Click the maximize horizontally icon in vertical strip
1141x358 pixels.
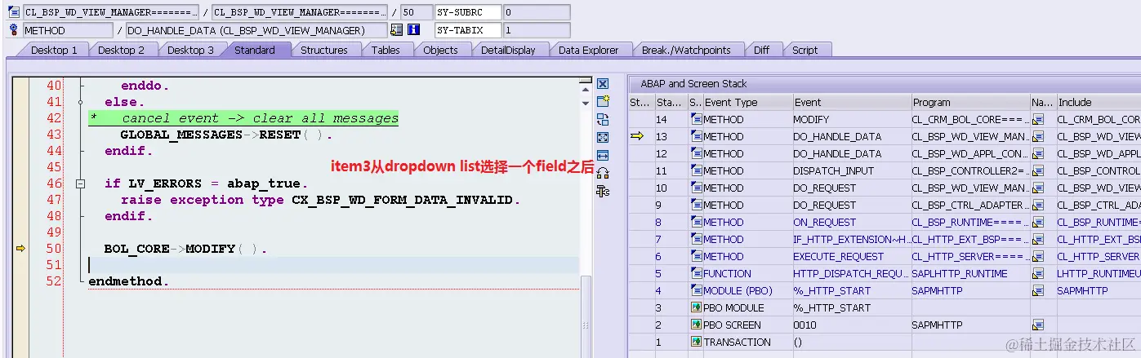(x=603, y=155)
